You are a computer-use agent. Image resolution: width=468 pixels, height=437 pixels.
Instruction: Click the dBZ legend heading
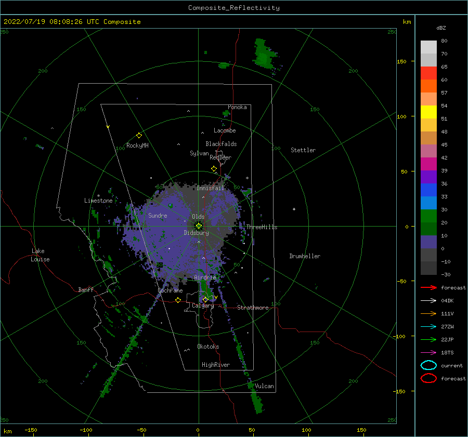[441, 28]
